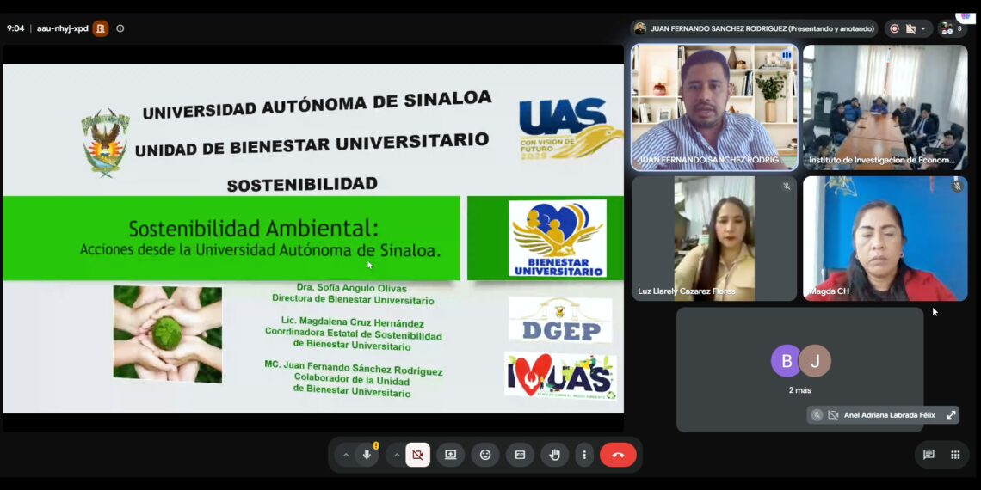Click muted mic icon in Anel Adriana self-view bar
This screenshot has height=490, width=981.
coord(817,415)
